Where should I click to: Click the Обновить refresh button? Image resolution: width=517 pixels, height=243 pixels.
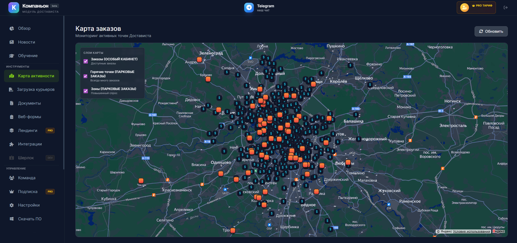pos(491,31)
